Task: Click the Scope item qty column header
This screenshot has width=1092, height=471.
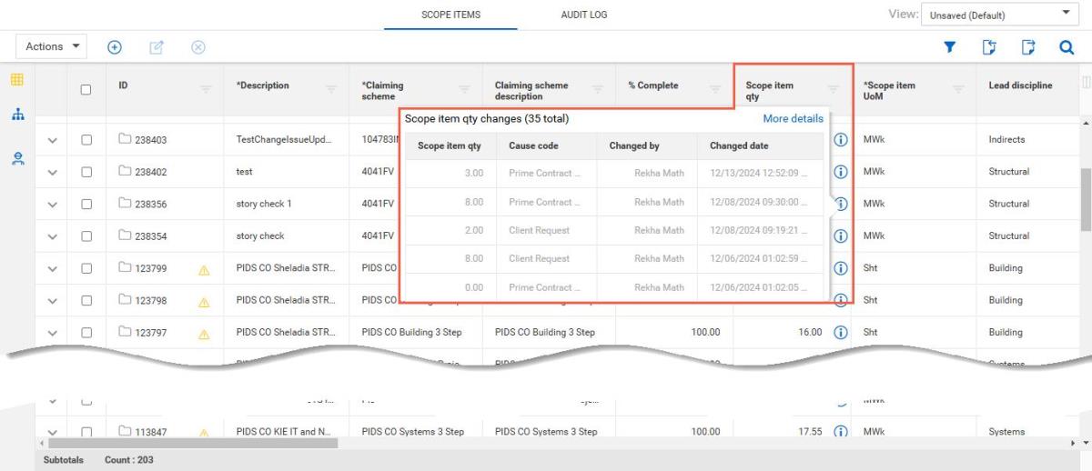Action: pos(770,90)
